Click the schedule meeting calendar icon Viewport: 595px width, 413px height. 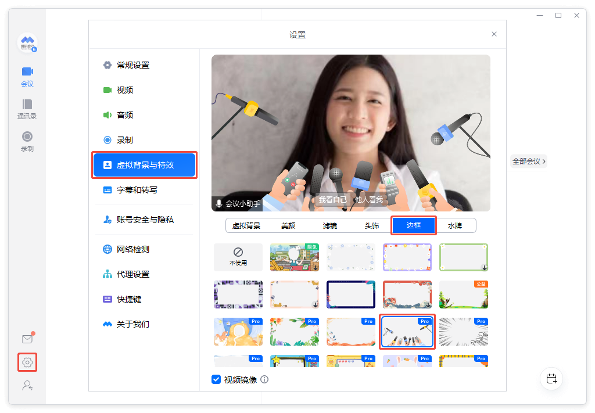click(551, 379)
